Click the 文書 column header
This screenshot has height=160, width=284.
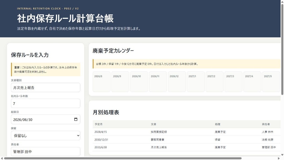[153, 124]
